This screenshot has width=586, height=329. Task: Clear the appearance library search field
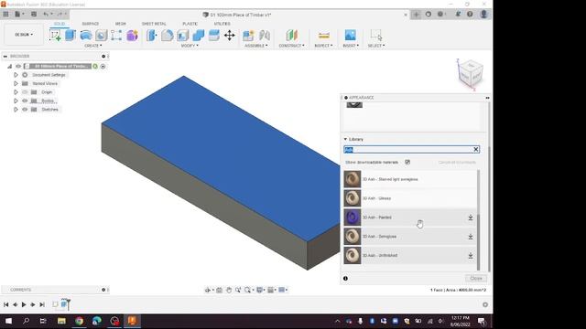476,150
